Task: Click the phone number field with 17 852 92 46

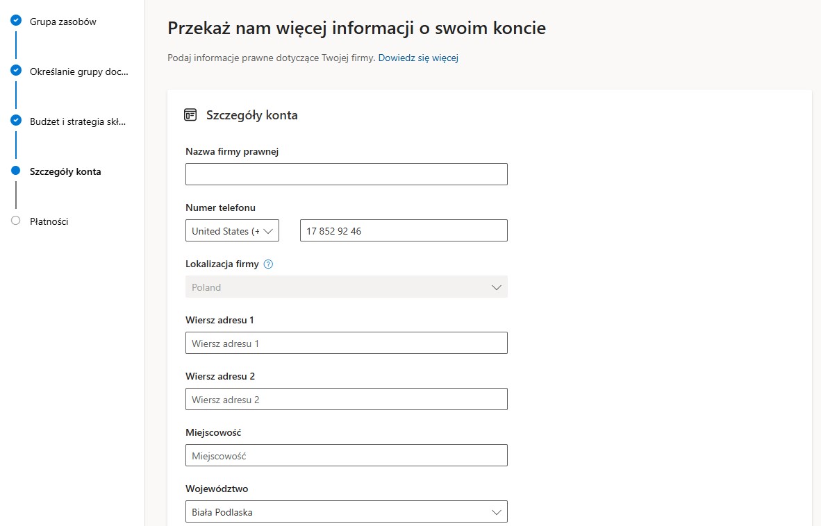Action: tap(404, 230)
